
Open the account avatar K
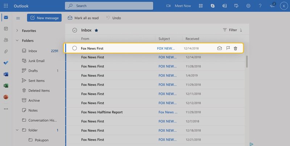click(x=284, y=6)
